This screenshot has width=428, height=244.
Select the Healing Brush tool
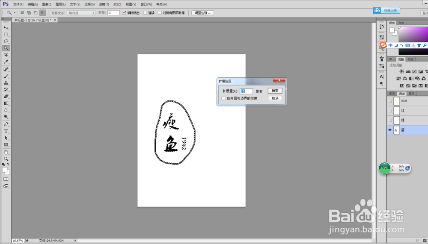pos(6,69)
